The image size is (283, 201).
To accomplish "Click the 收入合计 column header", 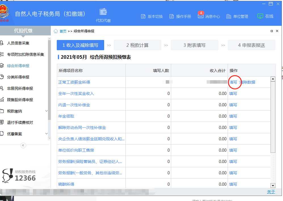I will (200, 71).
